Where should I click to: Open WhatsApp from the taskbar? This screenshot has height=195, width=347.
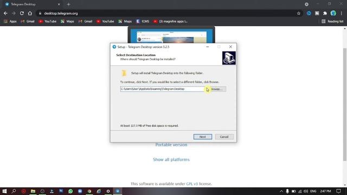pyautogui.click(x=70, y=191)
